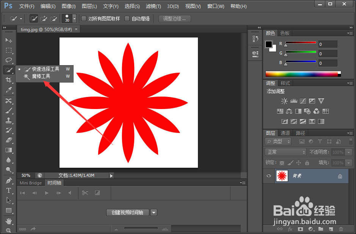Select the Eyedropper tool
This screenshot has height=234, width=356.
9,90
